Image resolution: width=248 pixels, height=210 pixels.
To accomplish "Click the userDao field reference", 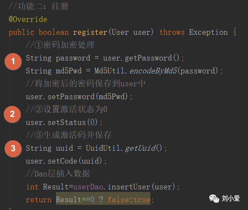I will click(88, 187).
